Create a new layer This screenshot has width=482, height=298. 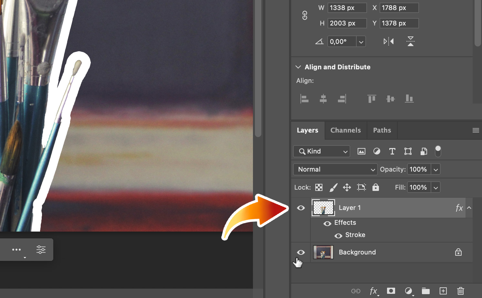point(443,291)
